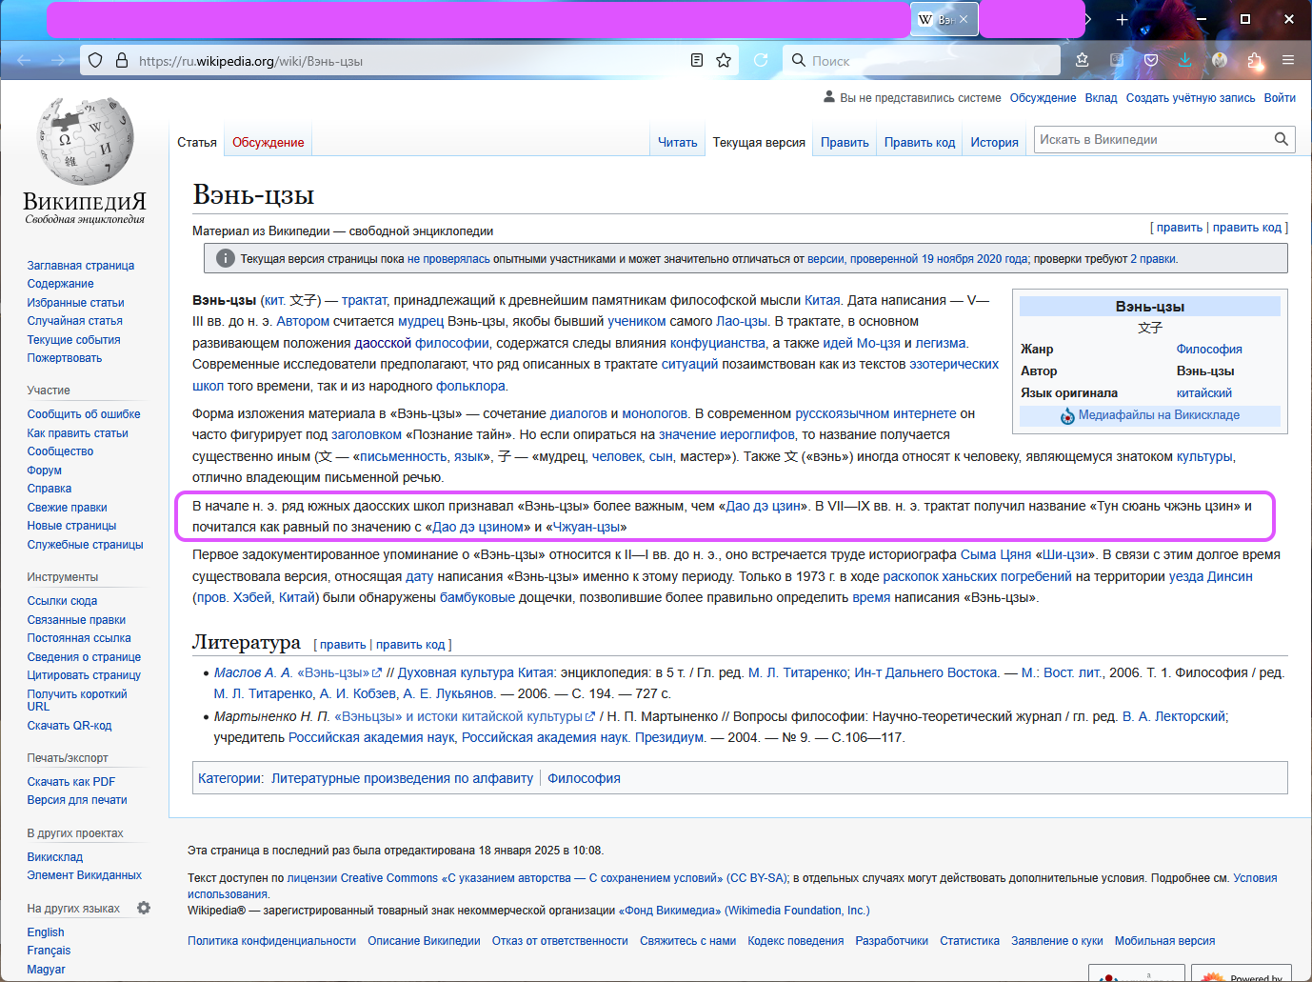Screen dimensions: 1312x982
Task: Click the magnifier icon in browser search box
Action: click(x=799, y=60)
